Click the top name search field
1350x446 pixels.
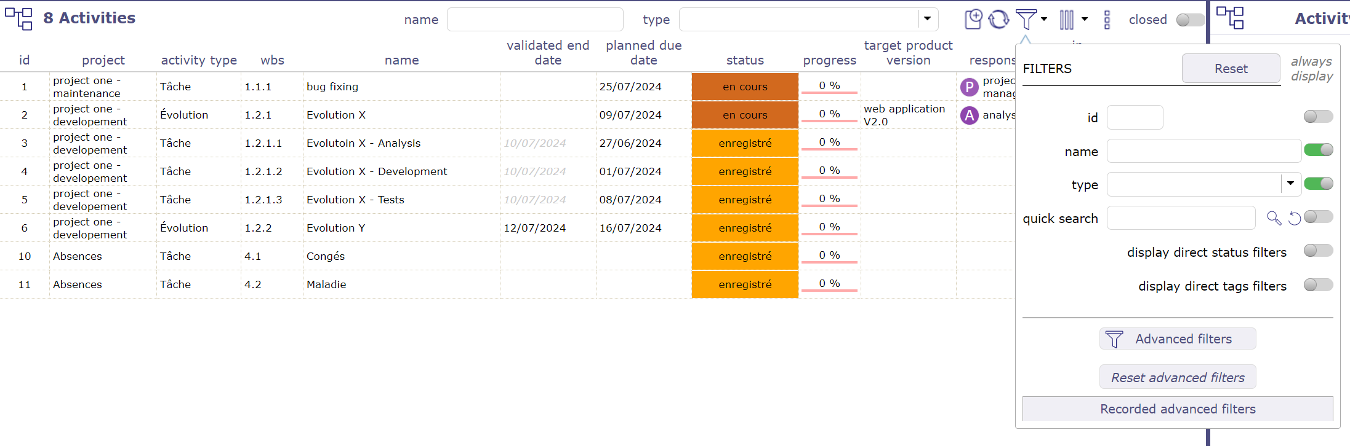click(x=535, y=19)
